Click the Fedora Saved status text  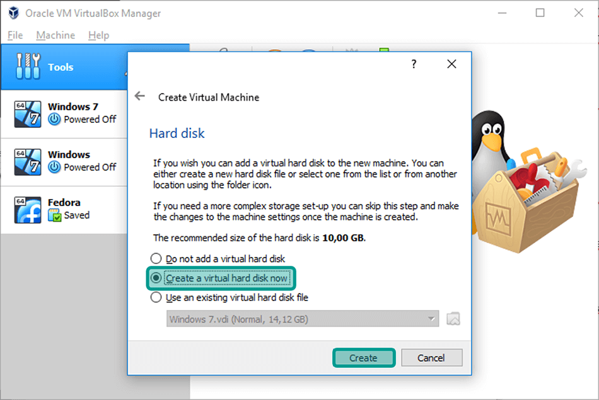pyautogui.click(x=77, y=215)
